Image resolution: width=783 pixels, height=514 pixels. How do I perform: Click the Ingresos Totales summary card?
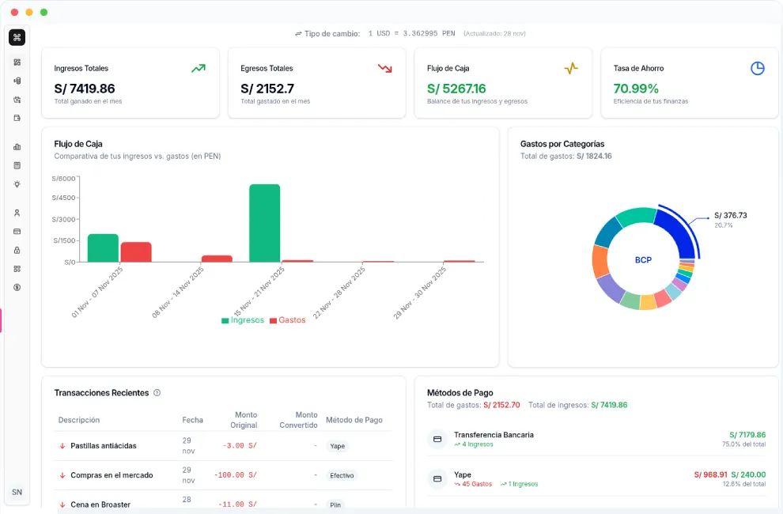(130, 83)
